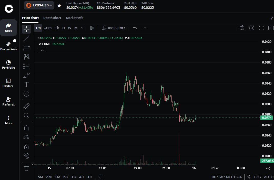Collapse the drawing toolbar arrow
The width and height of the screenshot is (274, 180).
[33, 164]
